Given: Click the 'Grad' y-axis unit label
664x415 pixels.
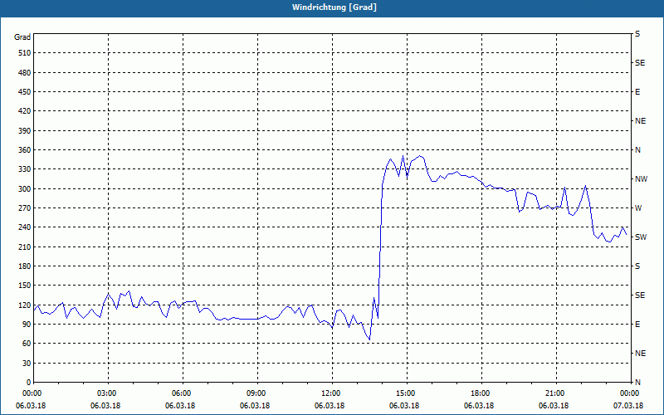Looking at the screenshot, I should (x=22, y=37).
